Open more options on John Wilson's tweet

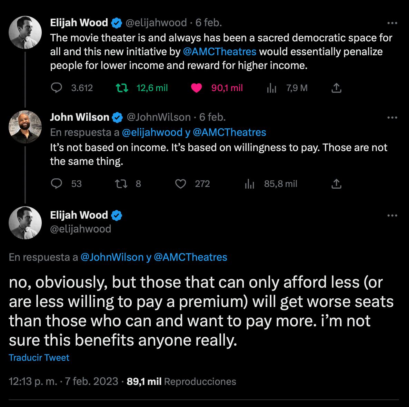392,118
